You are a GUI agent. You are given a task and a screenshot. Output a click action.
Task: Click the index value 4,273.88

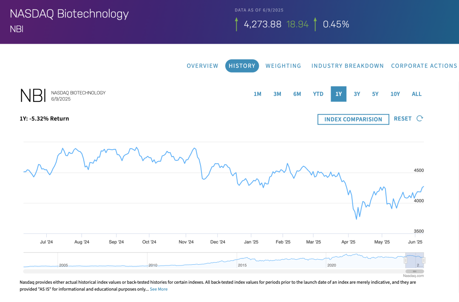[263, 24]
